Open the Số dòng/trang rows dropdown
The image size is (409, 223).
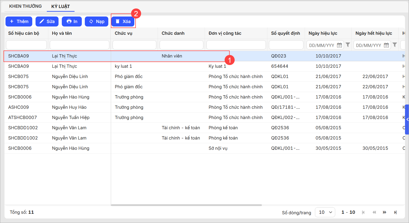[x=325, y=212]
